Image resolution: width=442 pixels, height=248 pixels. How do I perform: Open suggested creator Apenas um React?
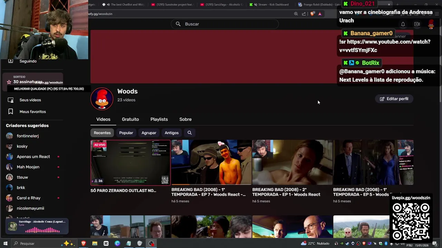coord(33,157)
